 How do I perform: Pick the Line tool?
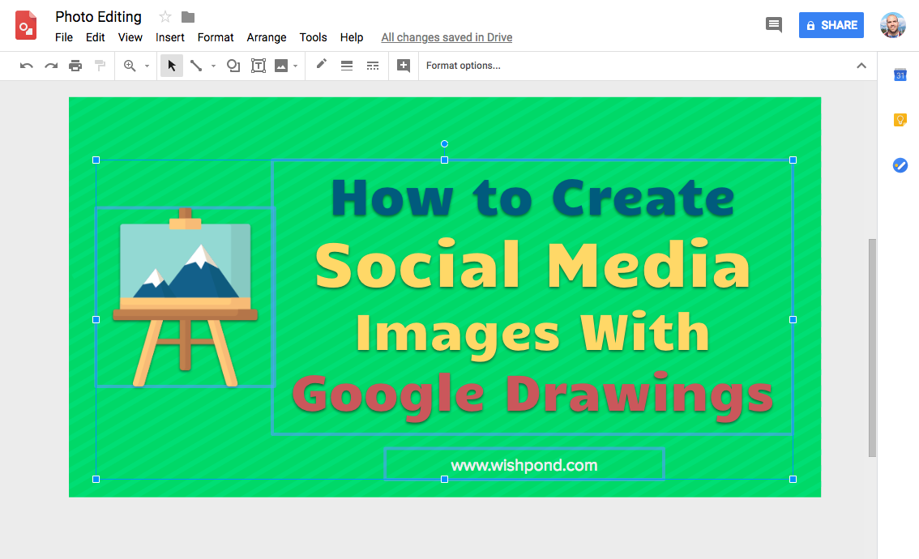(196, 66)
